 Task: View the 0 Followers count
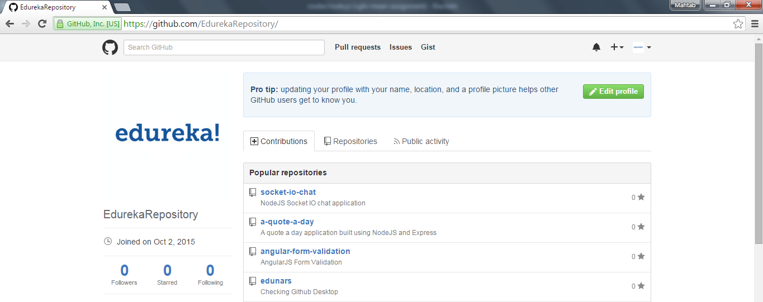[124, 275]
